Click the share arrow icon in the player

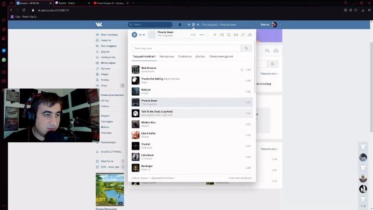click(250, 35)
